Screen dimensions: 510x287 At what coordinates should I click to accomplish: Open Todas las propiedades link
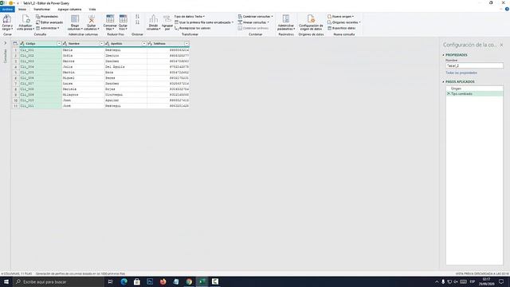(461, 73)
